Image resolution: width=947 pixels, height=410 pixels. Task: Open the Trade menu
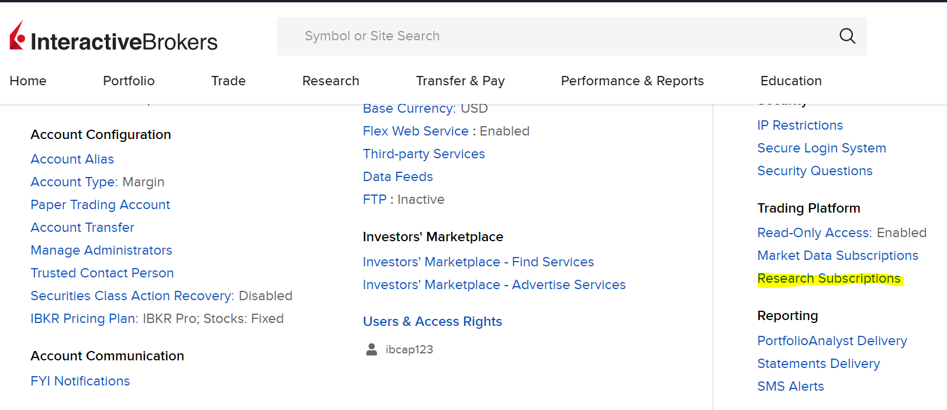click(228, 81)
